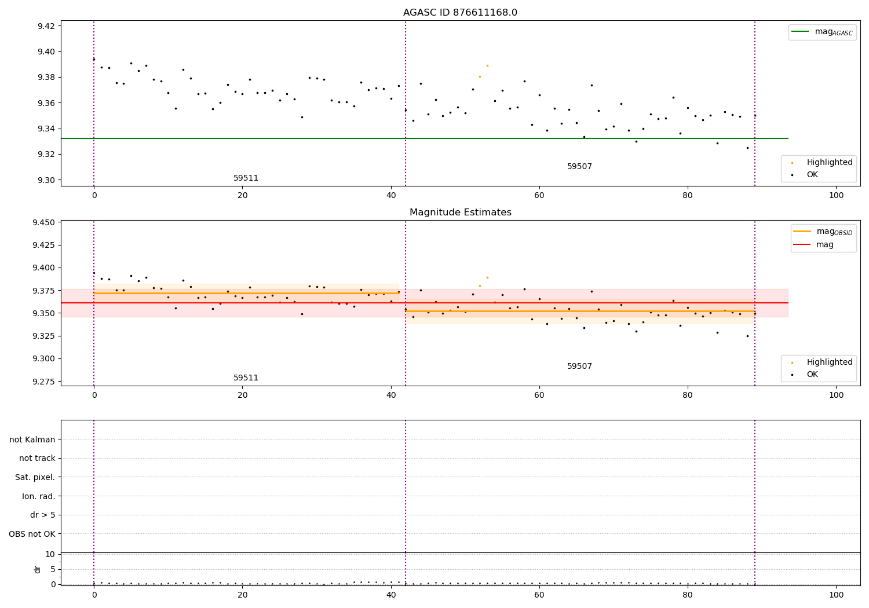Click the 9.42 y-axis tick label

point(46,26)
